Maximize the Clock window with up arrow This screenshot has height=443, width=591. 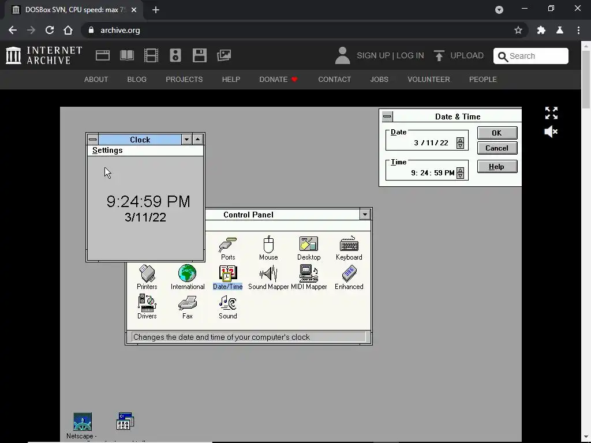[197, 140]
